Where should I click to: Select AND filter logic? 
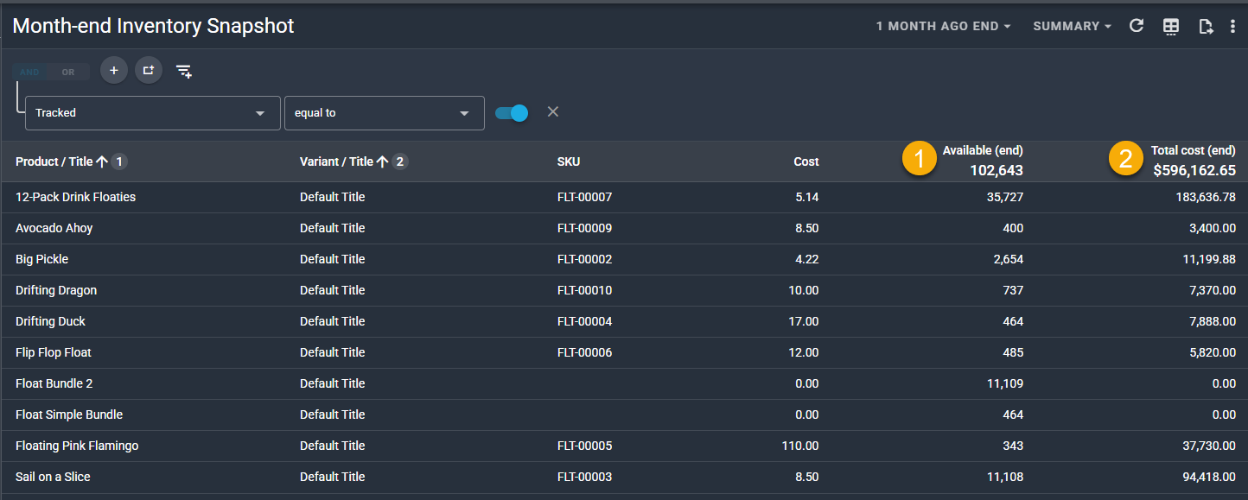(29, 72)
